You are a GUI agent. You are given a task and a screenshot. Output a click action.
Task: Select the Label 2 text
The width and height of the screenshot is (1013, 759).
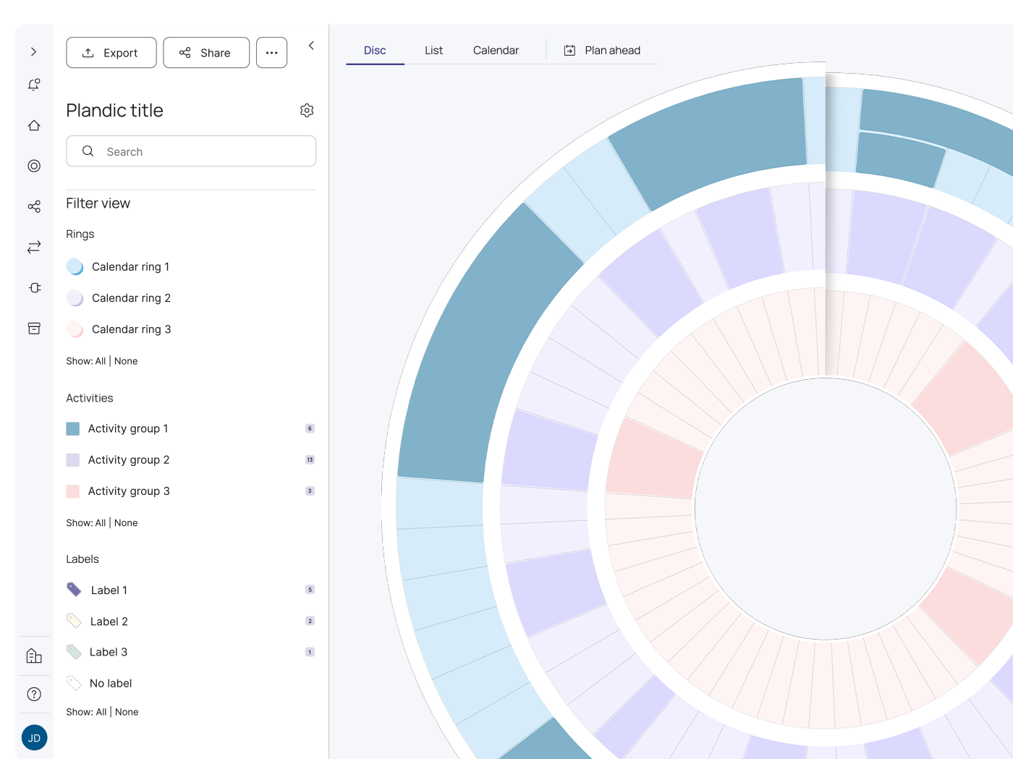click(x=109, y=621)
